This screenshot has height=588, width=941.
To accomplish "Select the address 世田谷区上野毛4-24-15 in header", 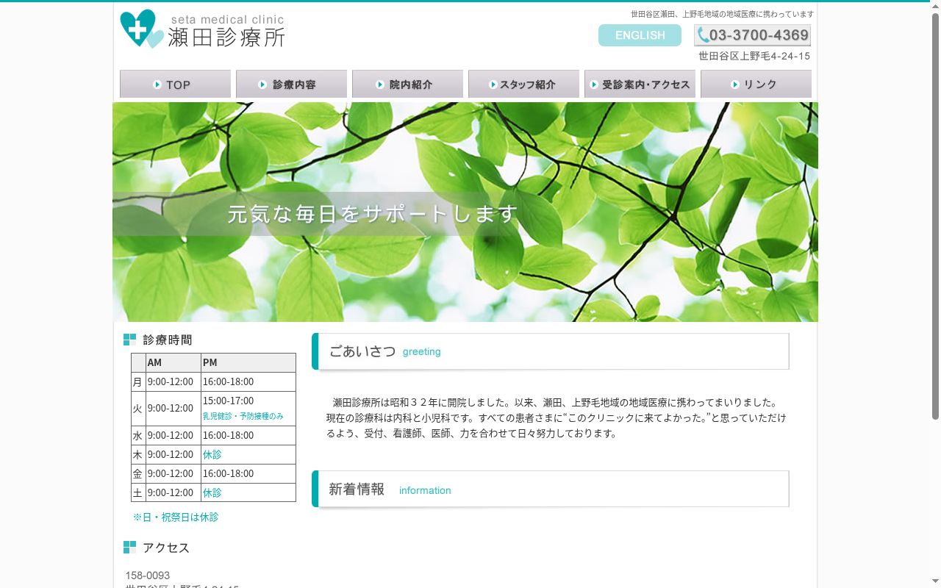I will (754, 56).
